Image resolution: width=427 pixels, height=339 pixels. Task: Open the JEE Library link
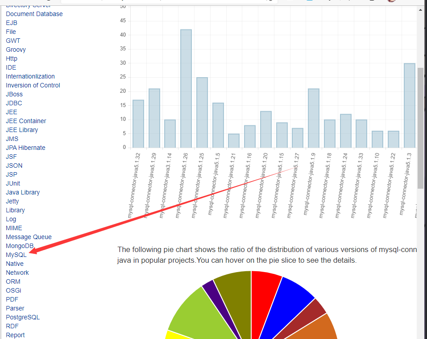tap(22, 130)
